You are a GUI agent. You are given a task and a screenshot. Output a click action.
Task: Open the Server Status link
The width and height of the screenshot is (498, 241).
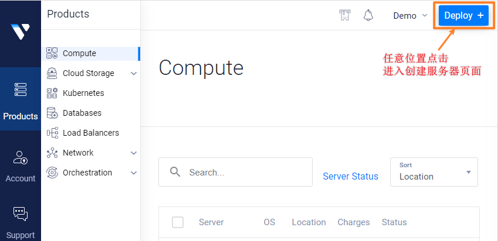[x=350, y=177]
